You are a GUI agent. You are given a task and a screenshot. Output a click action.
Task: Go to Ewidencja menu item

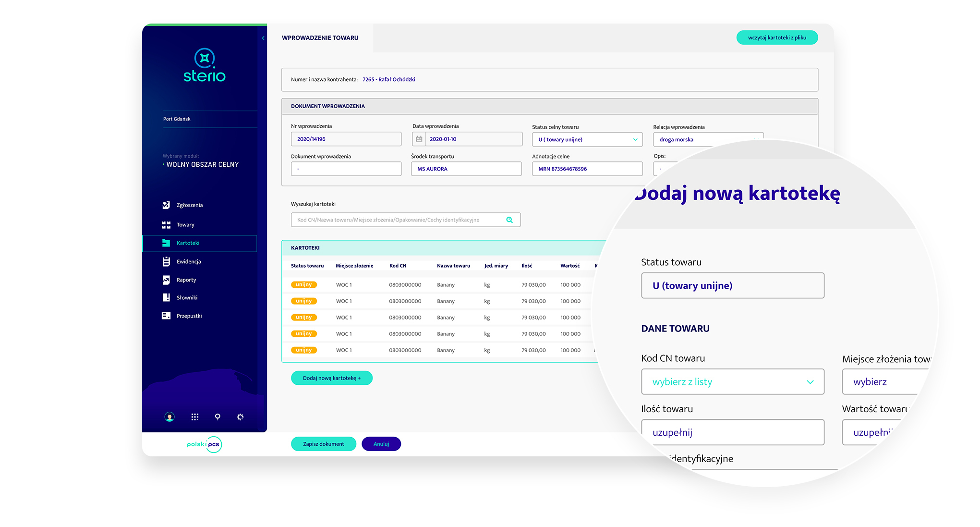point(189,262)
